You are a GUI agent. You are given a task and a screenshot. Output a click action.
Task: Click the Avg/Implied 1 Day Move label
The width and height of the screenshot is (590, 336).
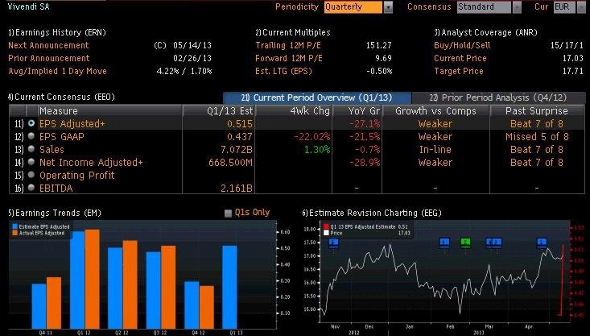58,71
